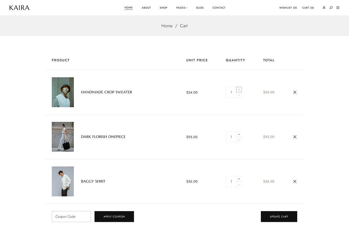349x233 pixels.
Task: Switch to the SHOP menu item
Action: pos(163,8)
